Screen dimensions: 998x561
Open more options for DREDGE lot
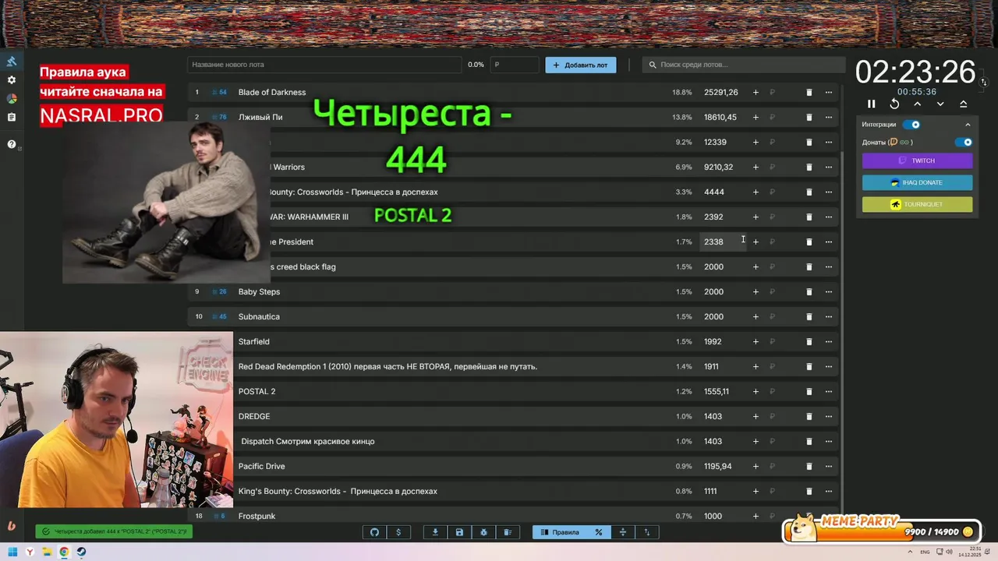[x=829, y=416]
